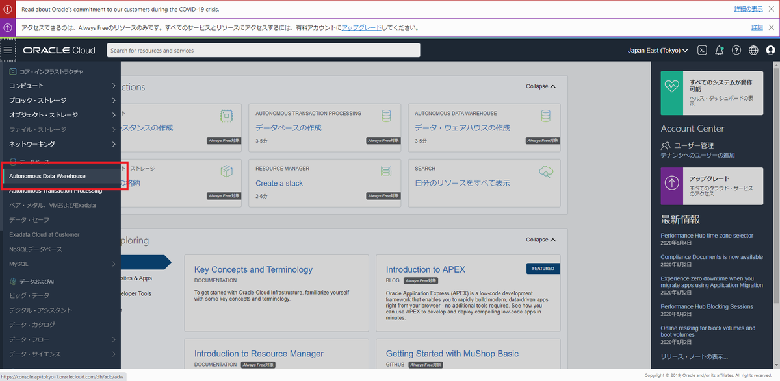The height and width of the screenshot is (381, 780).
Task: Open Getting Started with MuShop Basic
Action: (x=452, y=354)
